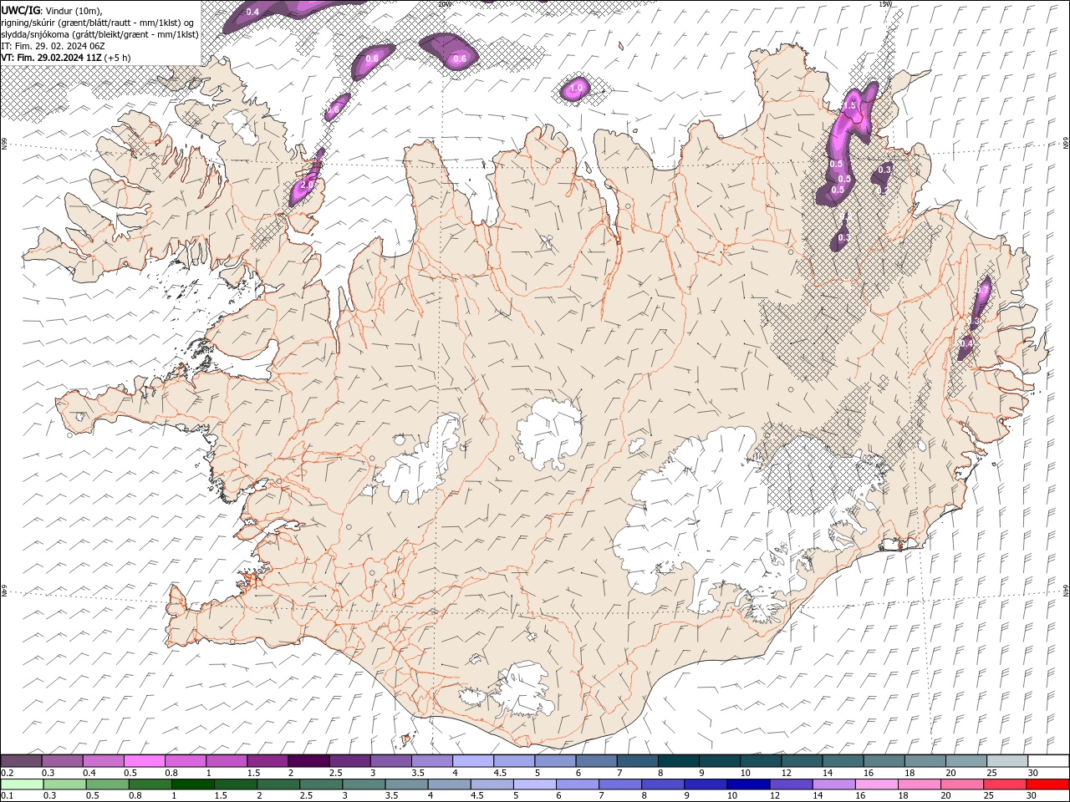Pick the lavender 4 swatch in upper legend row
This screenshot has width=1070, height=802.
[473, 761]
